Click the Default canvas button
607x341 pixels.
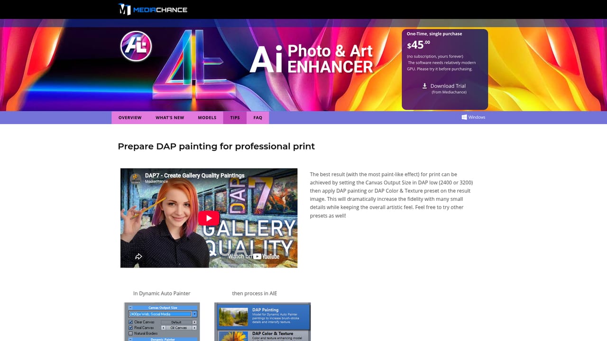point(176,322)
